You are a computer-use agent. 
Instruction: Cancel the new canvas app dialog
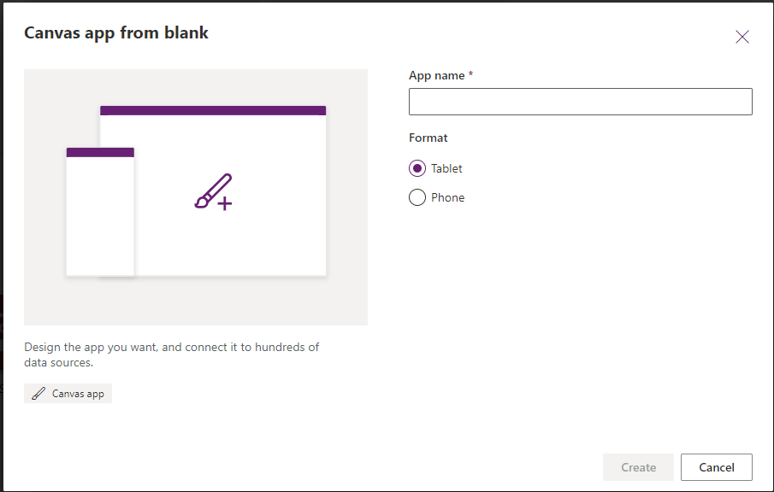(x=716, y=467)
